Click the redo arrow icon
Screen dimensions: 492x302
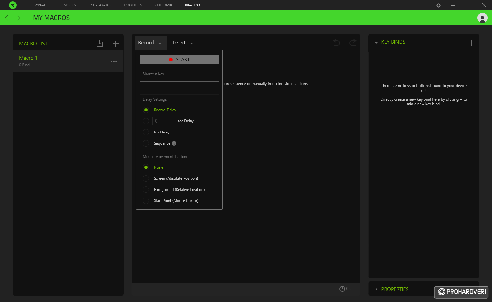(353, 42)
